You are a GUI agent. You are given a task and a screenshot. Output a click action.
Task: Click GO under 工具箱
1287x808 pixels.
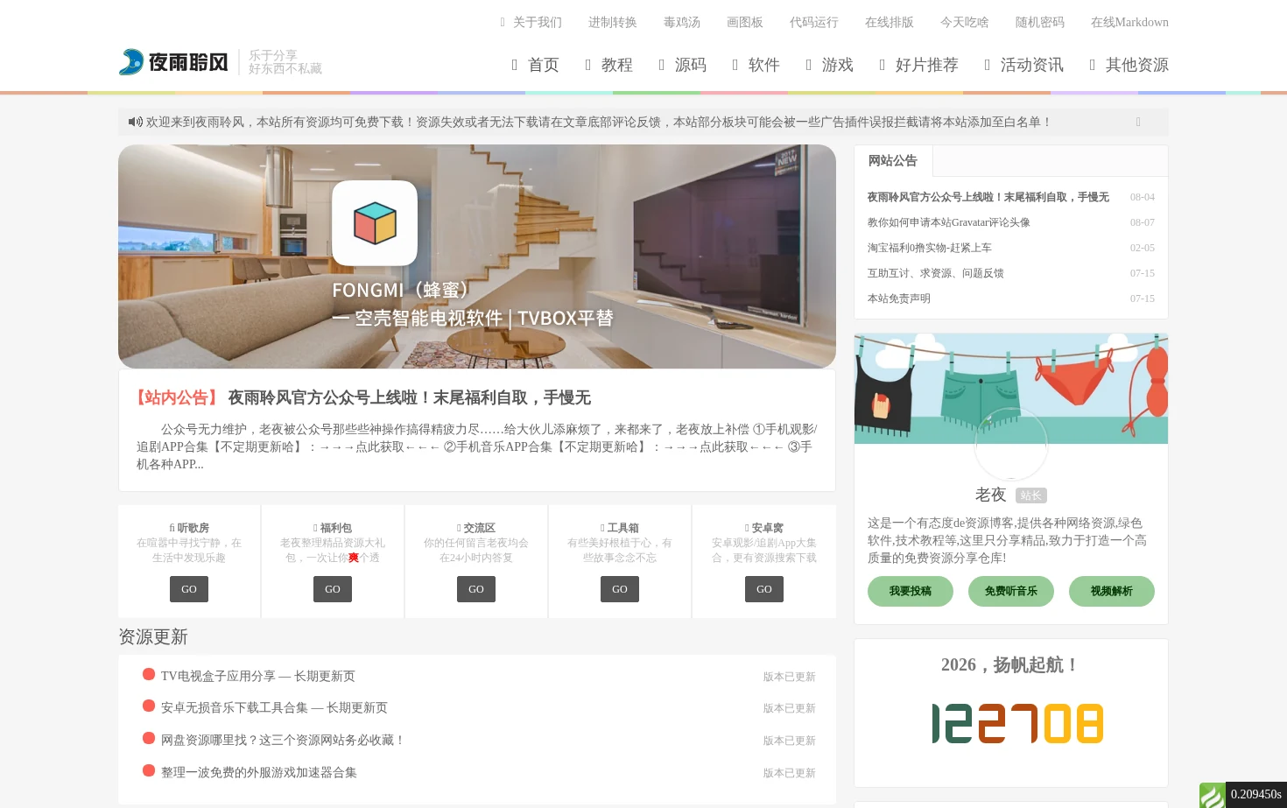pos(620,589)
